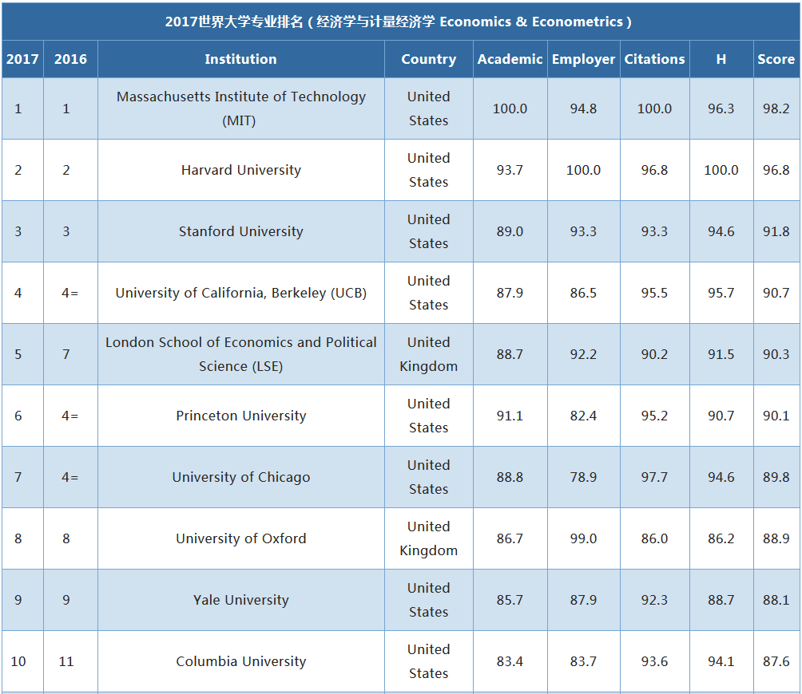Screen dimensions: 802x694
Task: Click Berkeley's Citations value 95.5
Action: [655, 293]
